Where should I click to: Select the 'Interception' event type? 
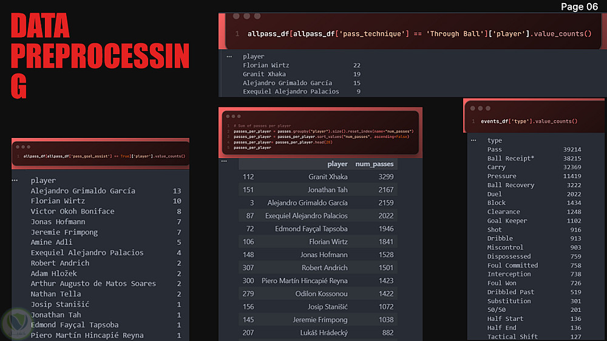[x=509, y=274]
